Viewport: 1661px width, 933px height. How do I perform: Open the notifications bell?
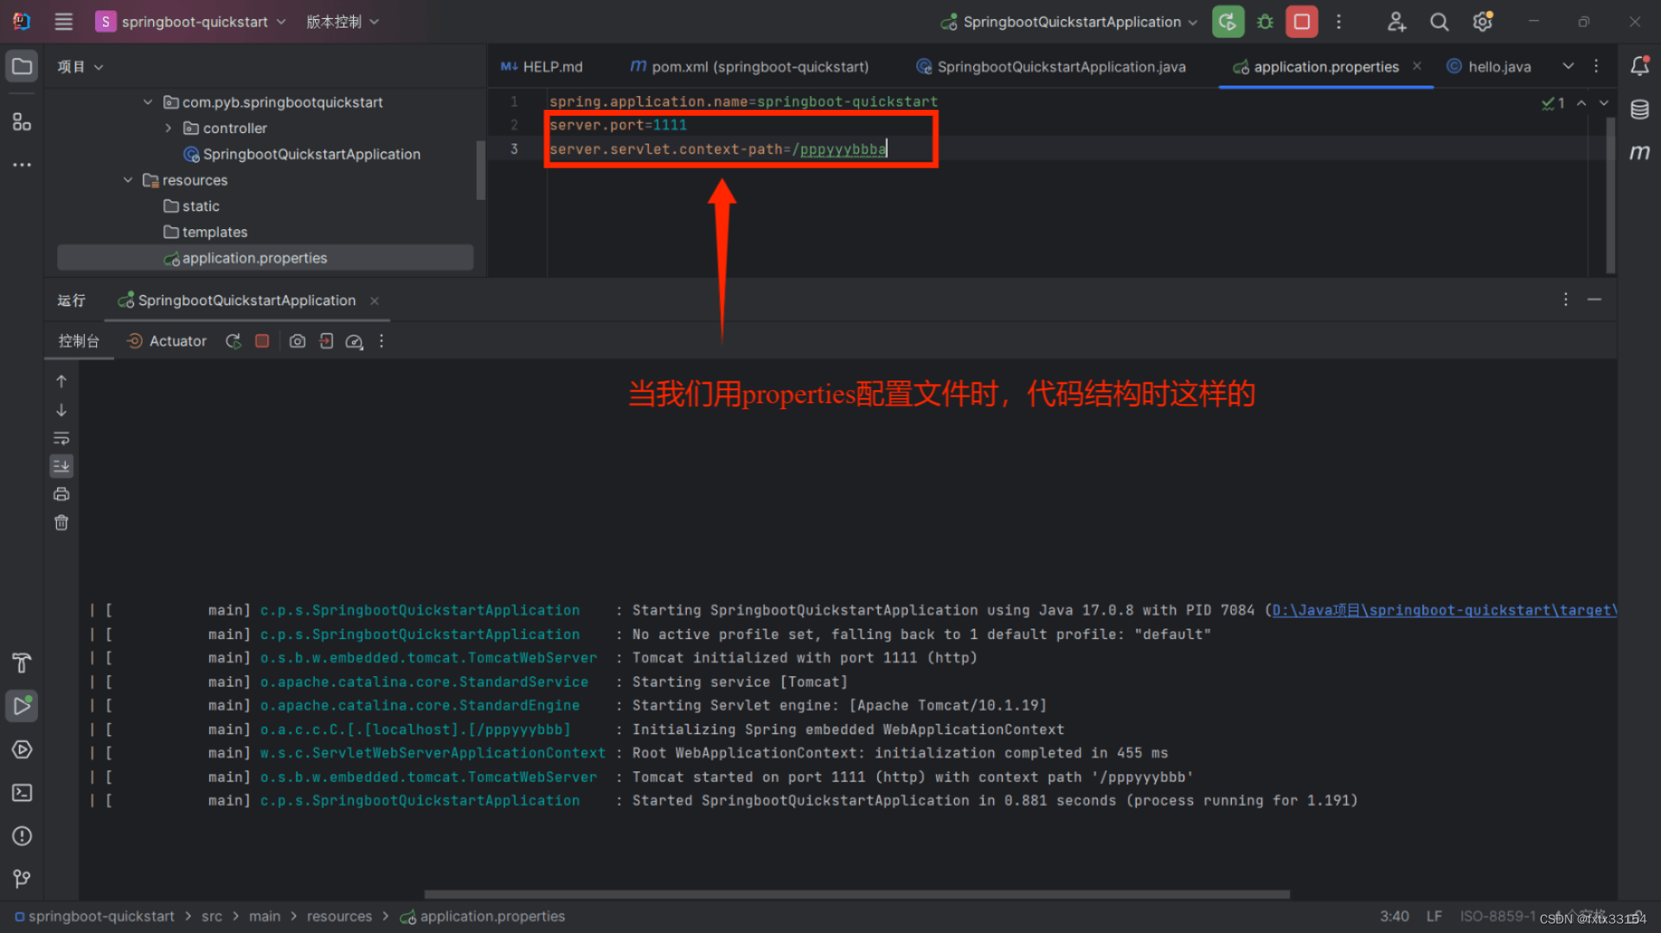(x=1640, y=66)
